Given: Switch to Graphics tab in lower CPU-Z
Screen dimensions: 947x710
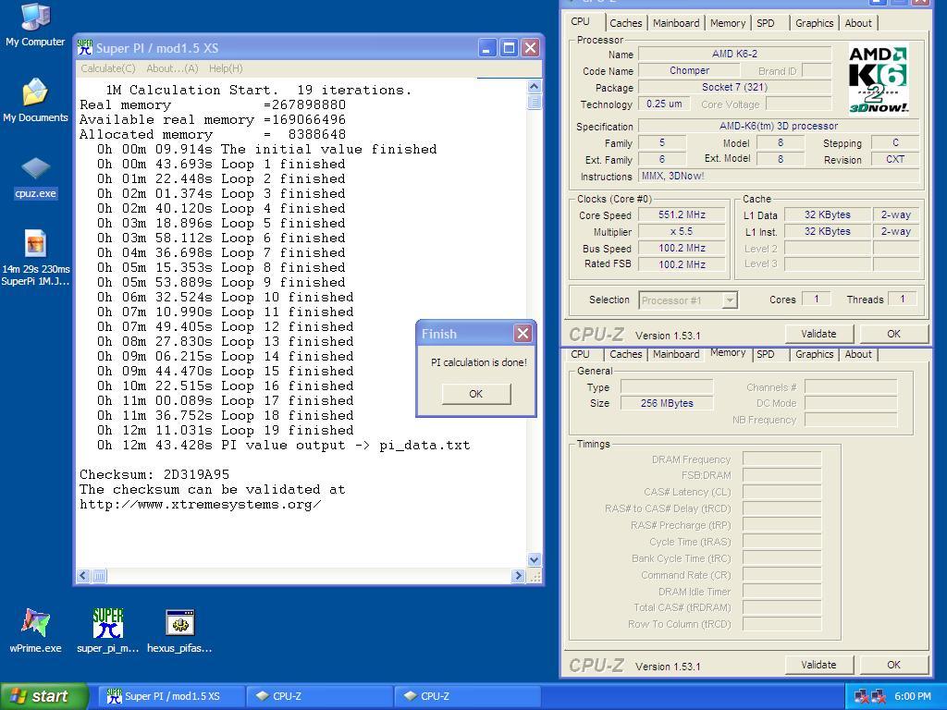Looking at the screenshot, I should pyautogui.click(x=814, y=354).
